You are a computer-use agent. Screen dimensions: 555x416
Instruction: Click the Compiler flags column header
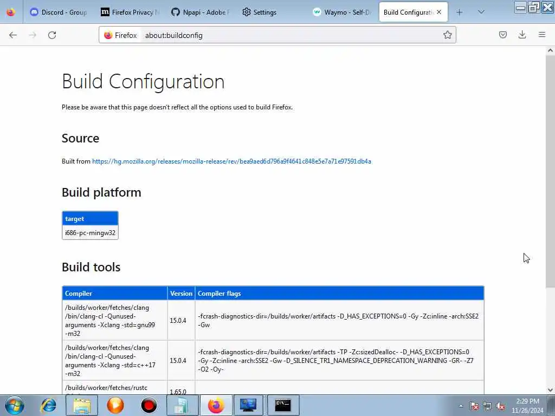coord(339,293)
